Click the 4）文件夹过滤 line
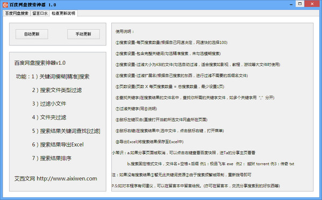The width and height of the screenshot is (322, 200). coord(49,117)
